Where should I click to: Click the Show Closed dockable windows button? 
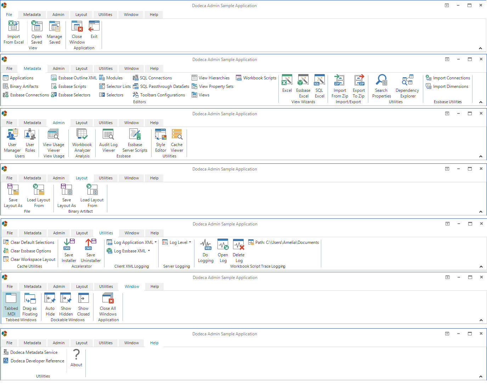click(83, 305)
